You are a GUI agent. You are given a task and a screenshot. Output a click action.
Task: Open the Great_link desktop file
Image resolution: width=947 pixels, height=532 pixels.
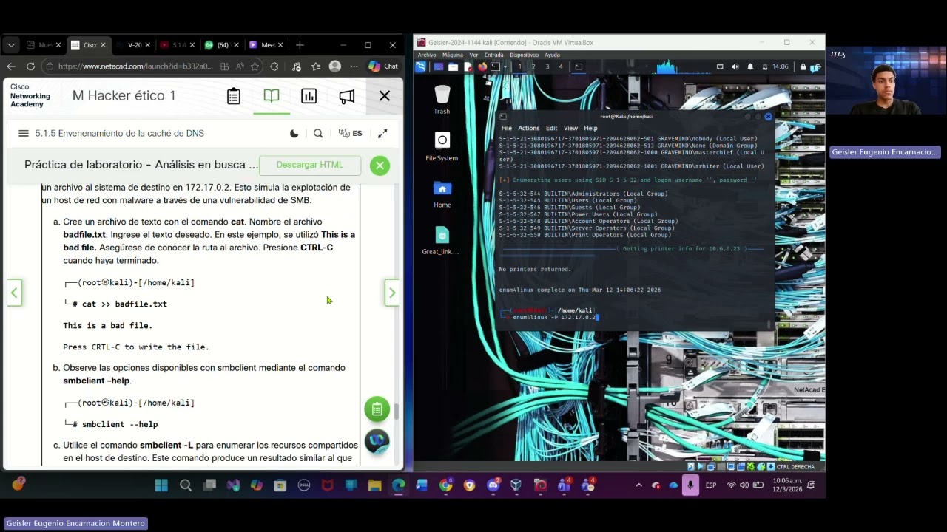point(441,240)
